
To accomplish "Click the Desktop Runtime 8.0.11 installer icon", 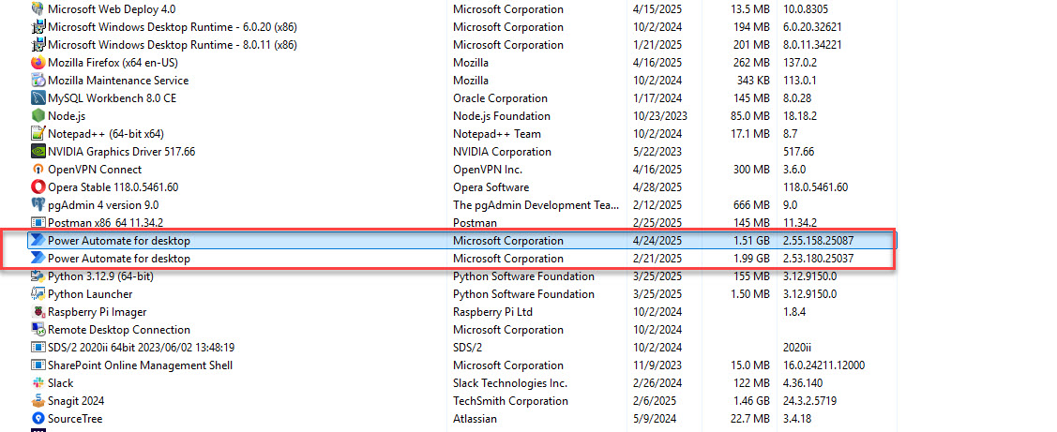I will 38,44.
